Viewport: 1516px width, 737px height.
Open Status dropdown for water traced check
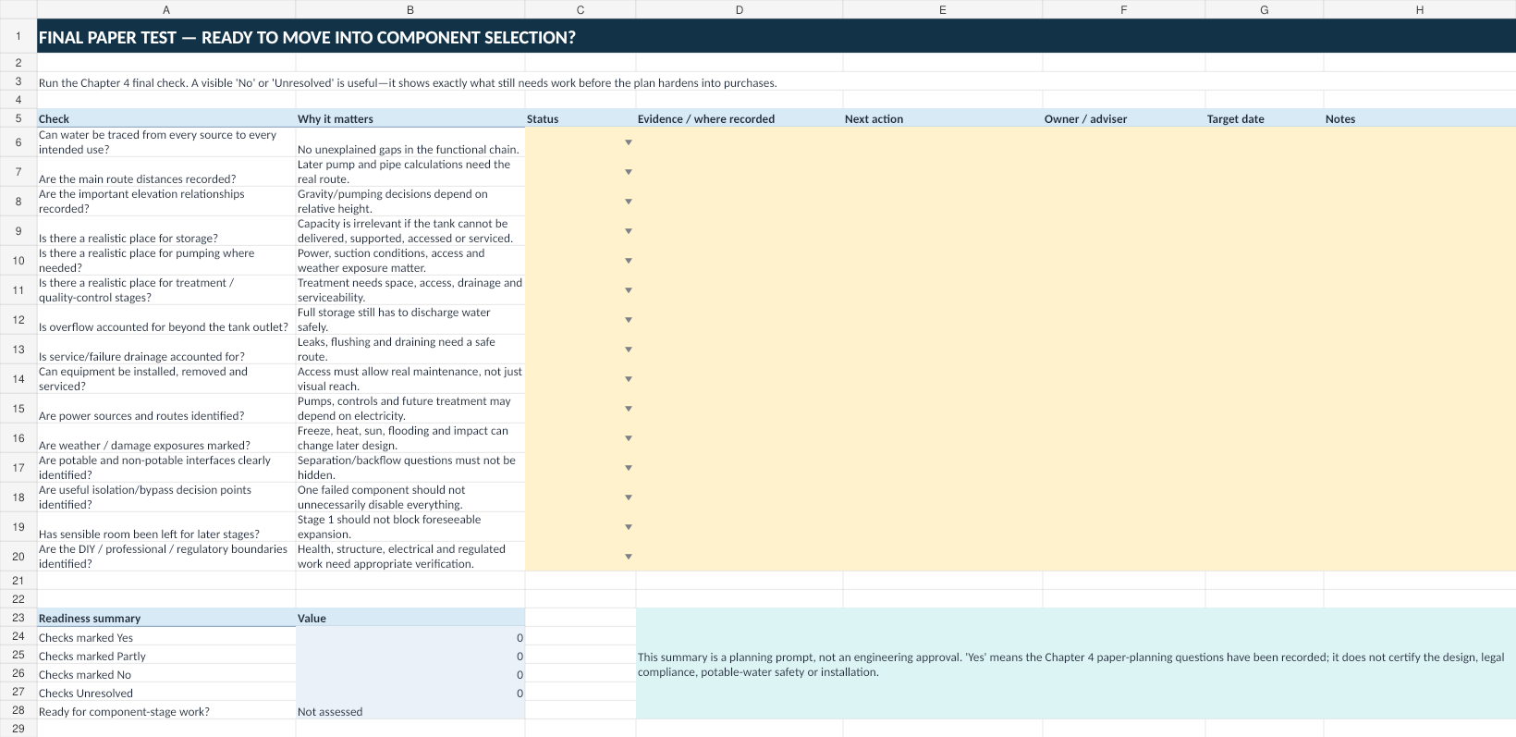pyautogui.click(x=629, y=142)
